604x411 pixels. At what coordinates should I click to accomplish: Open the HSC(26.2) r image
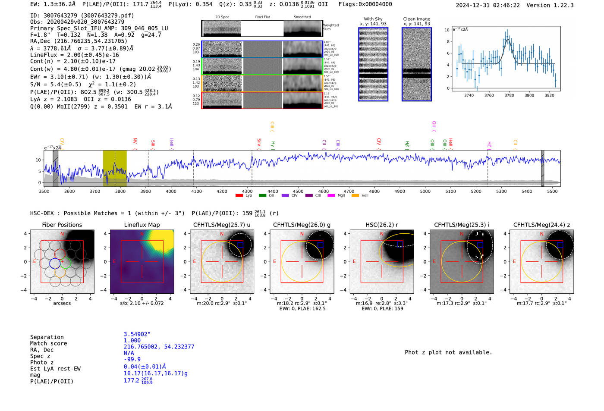382,262
